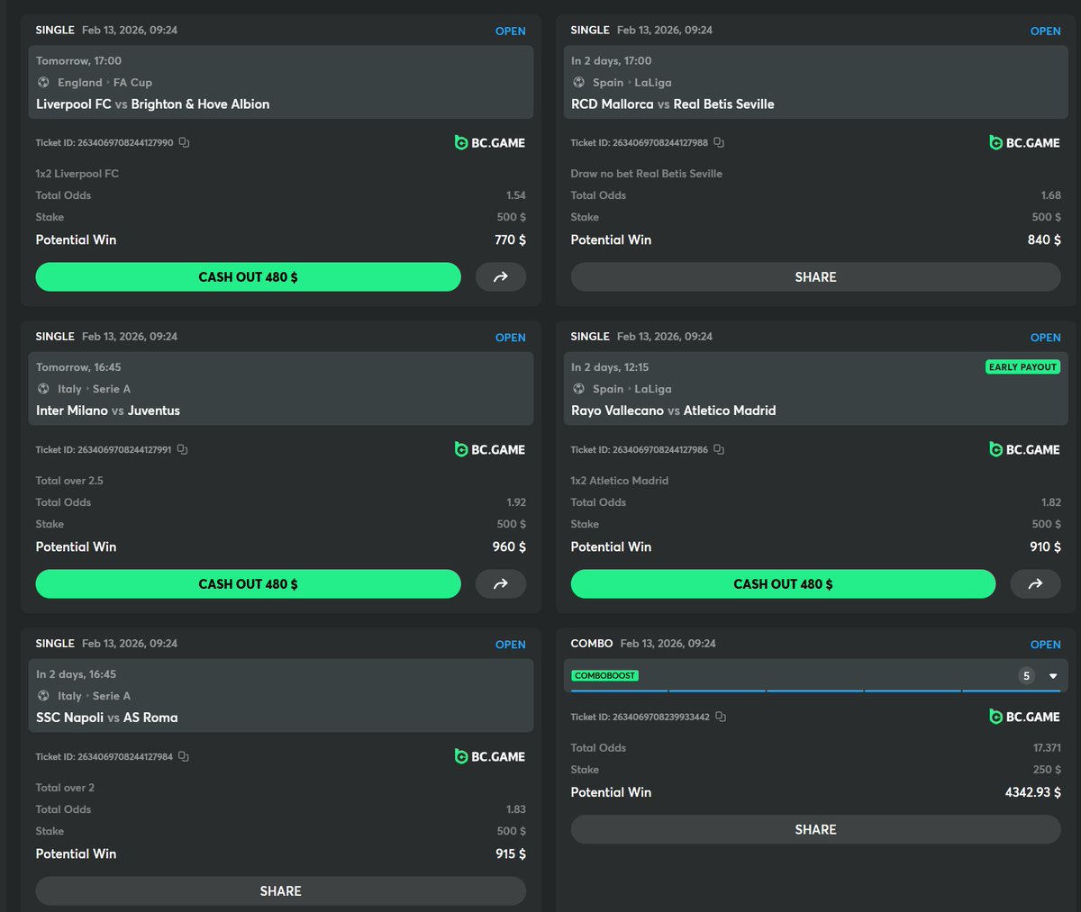Click the combo total odds 17.371
The width and height of the screenshot is (1081, 912).
tap(1047, 748)
